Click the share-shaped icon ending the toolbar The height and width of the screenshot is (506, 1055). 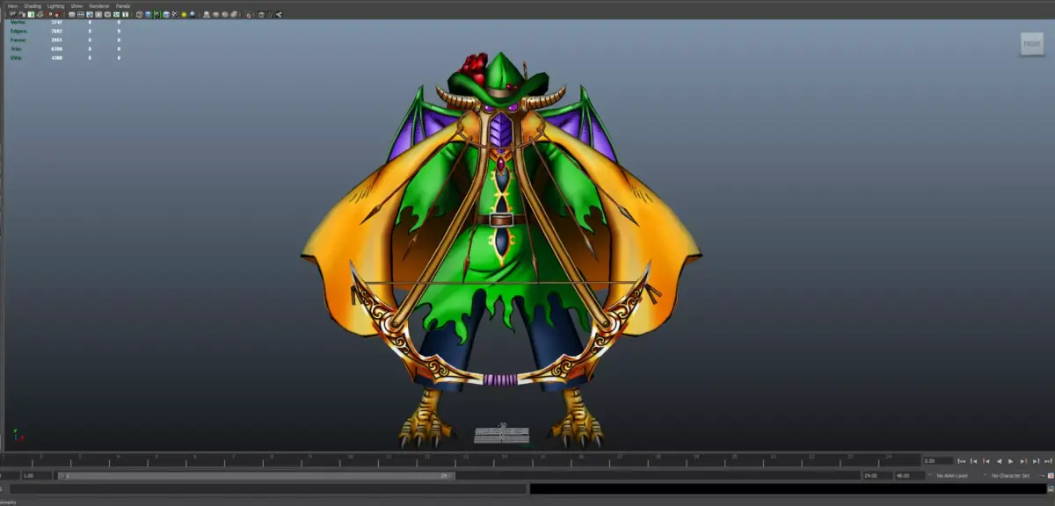pyautogui.click(x=279, y=14)
